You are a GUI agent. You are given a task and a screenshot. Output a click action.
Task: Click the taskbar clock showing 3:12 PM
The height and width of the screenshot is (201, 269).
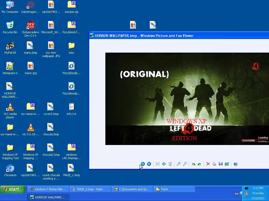258,188
